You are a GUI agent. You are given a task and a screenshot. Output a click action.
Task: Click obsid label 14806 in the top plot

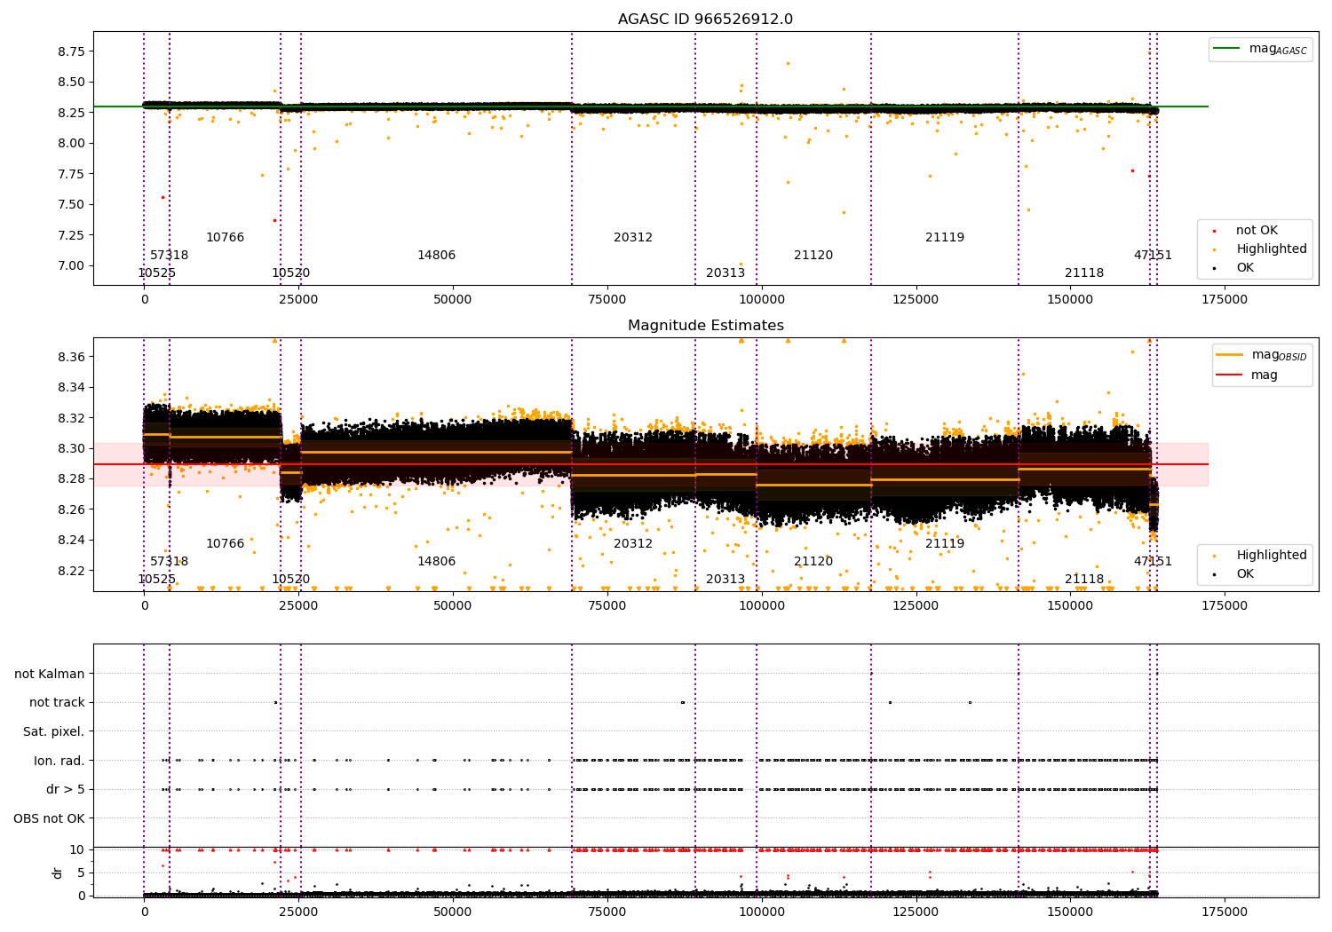436,256
